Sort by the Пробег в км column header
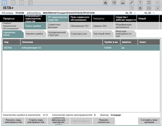This screenshot has height=126, width=162. 111,42
